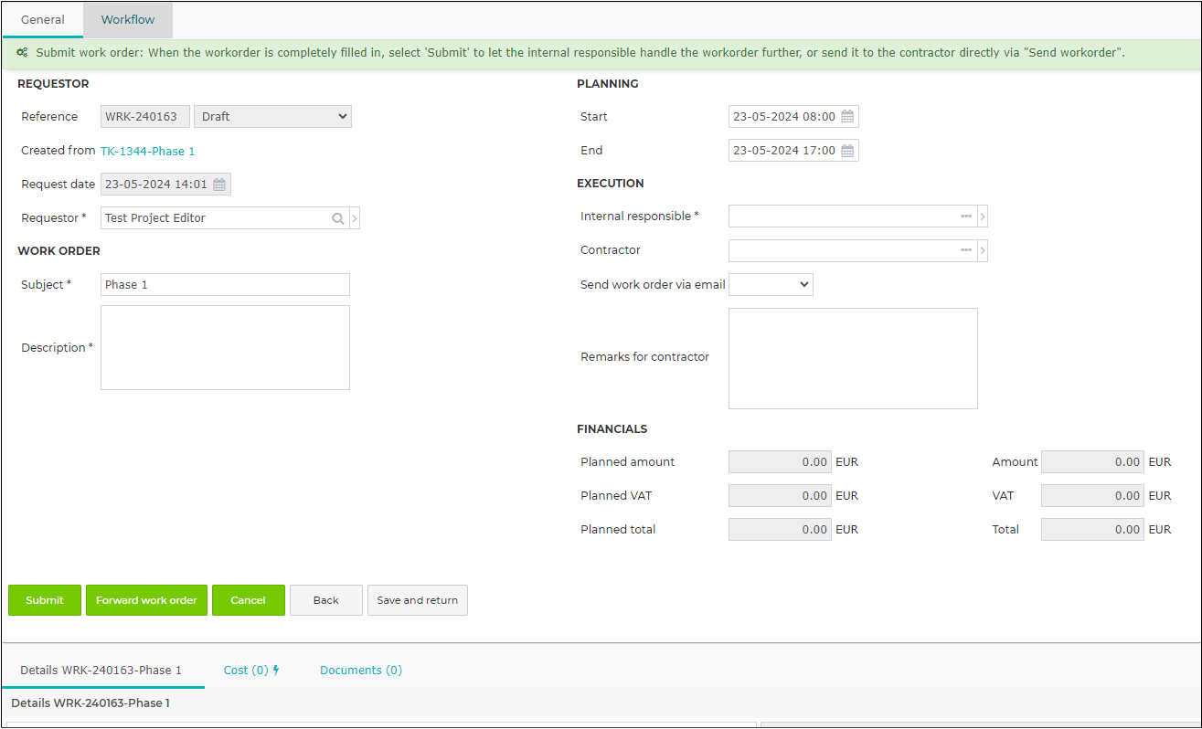The height and width of the screenshot is (729, 1202).
Task: Open calendar picker for planning End date
Action: (x=847, y=151)
